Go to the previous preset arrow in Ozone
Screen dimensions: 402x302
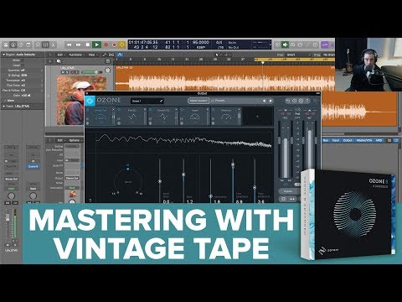(264, 101)
